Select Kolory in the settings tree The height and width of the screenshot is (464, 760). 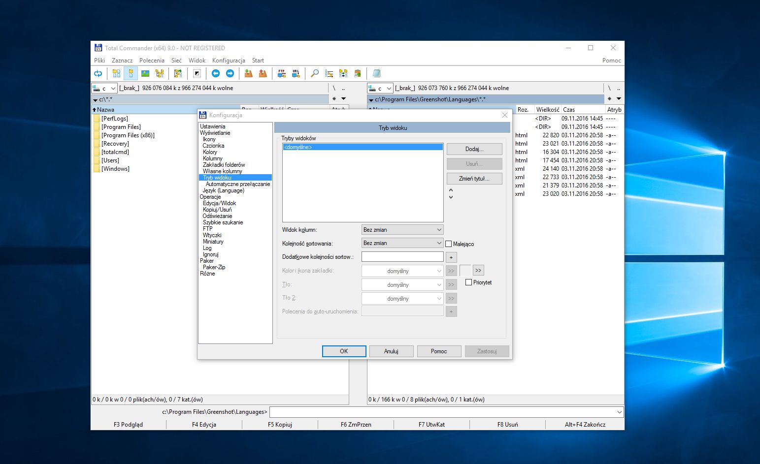pos(210,152)
